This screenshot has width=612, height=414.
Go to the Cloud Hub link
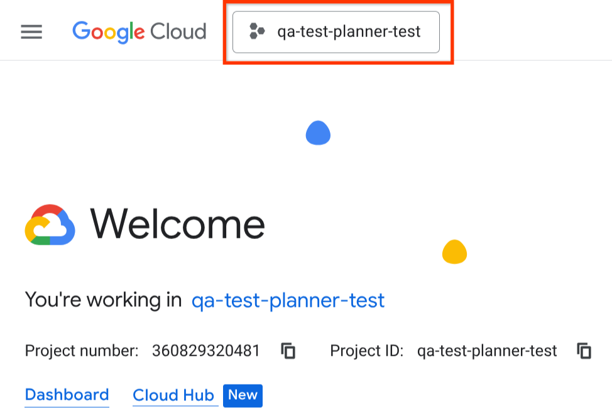click(173, 396)
